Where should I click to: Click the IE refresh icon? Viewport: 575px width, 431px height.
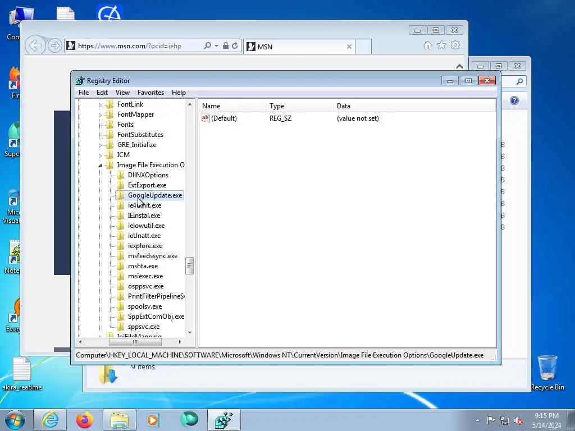pyautogui.click(x=235, y=46)
